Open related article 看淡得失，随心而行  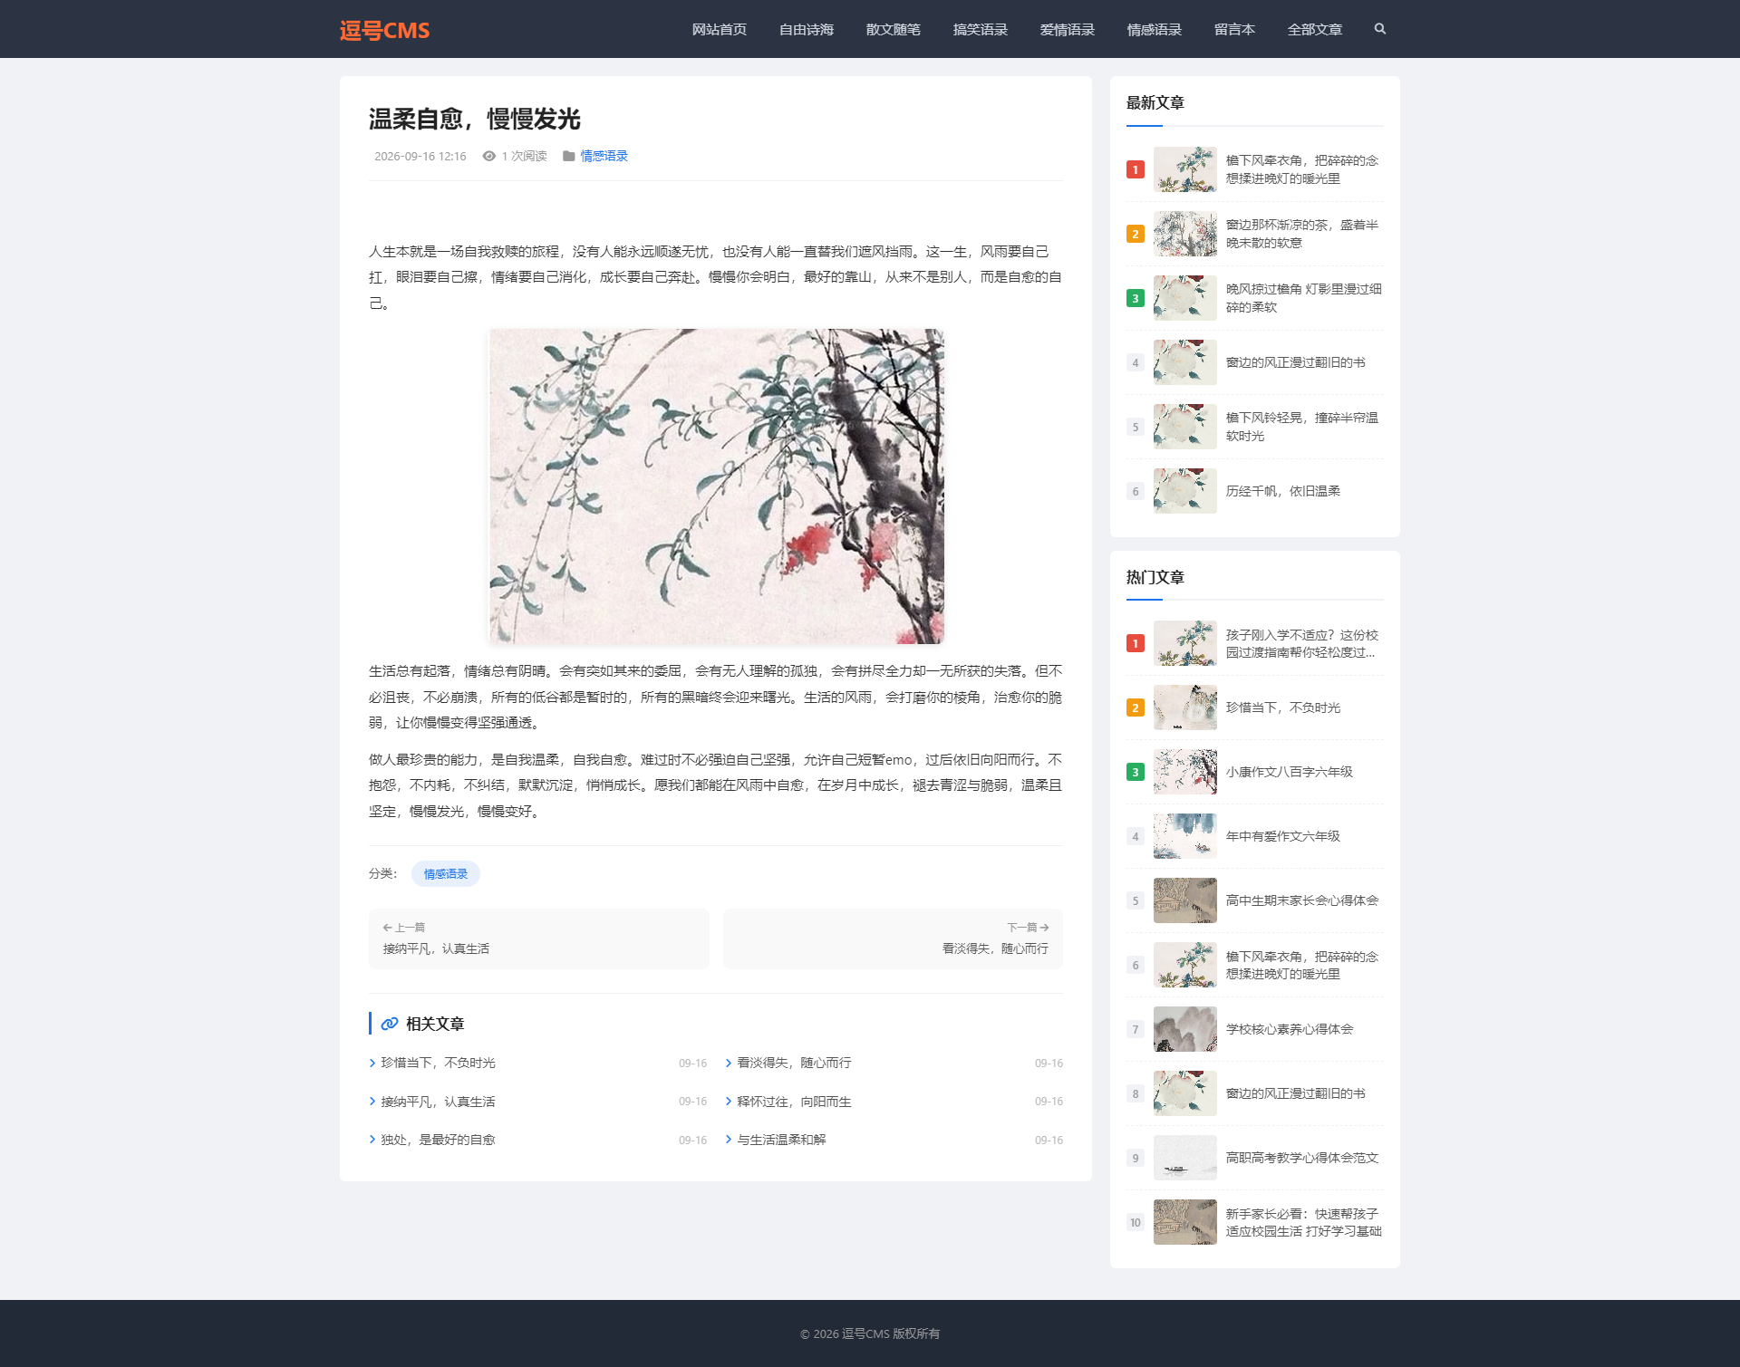point(794,1063)
